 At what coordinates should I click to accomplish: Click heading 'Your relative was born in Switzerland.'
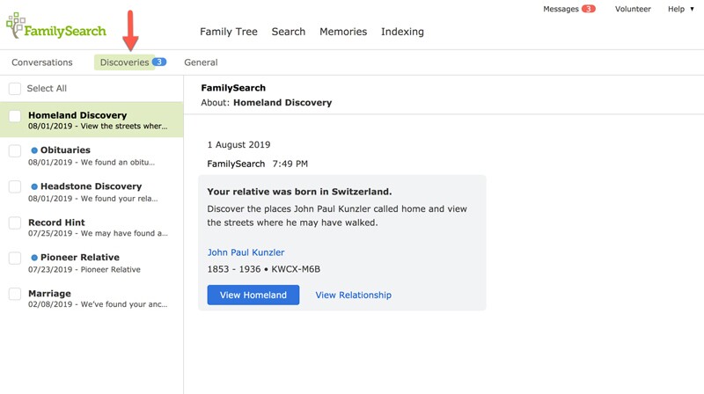(299, 192)
